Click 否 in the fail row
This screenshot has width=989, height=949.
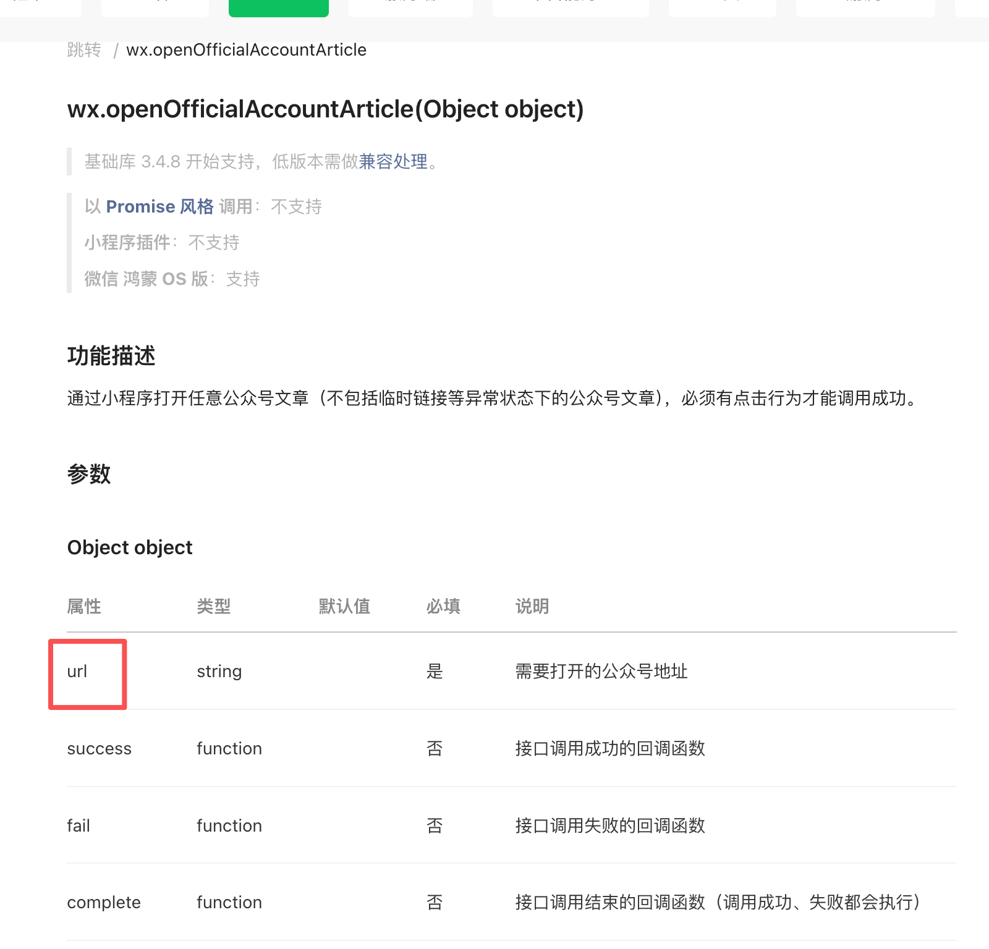435,825
